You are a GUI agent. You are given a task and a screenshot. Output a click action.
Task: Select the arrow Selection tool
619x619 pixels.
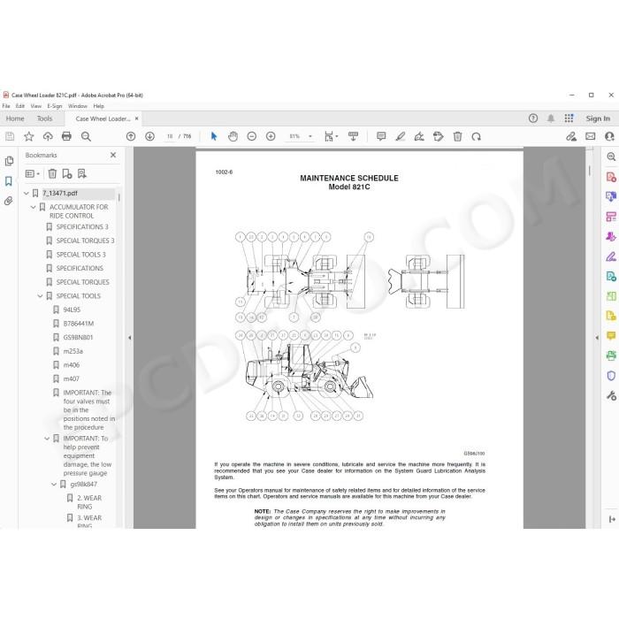pyautogui.click(x=214, y=136)
